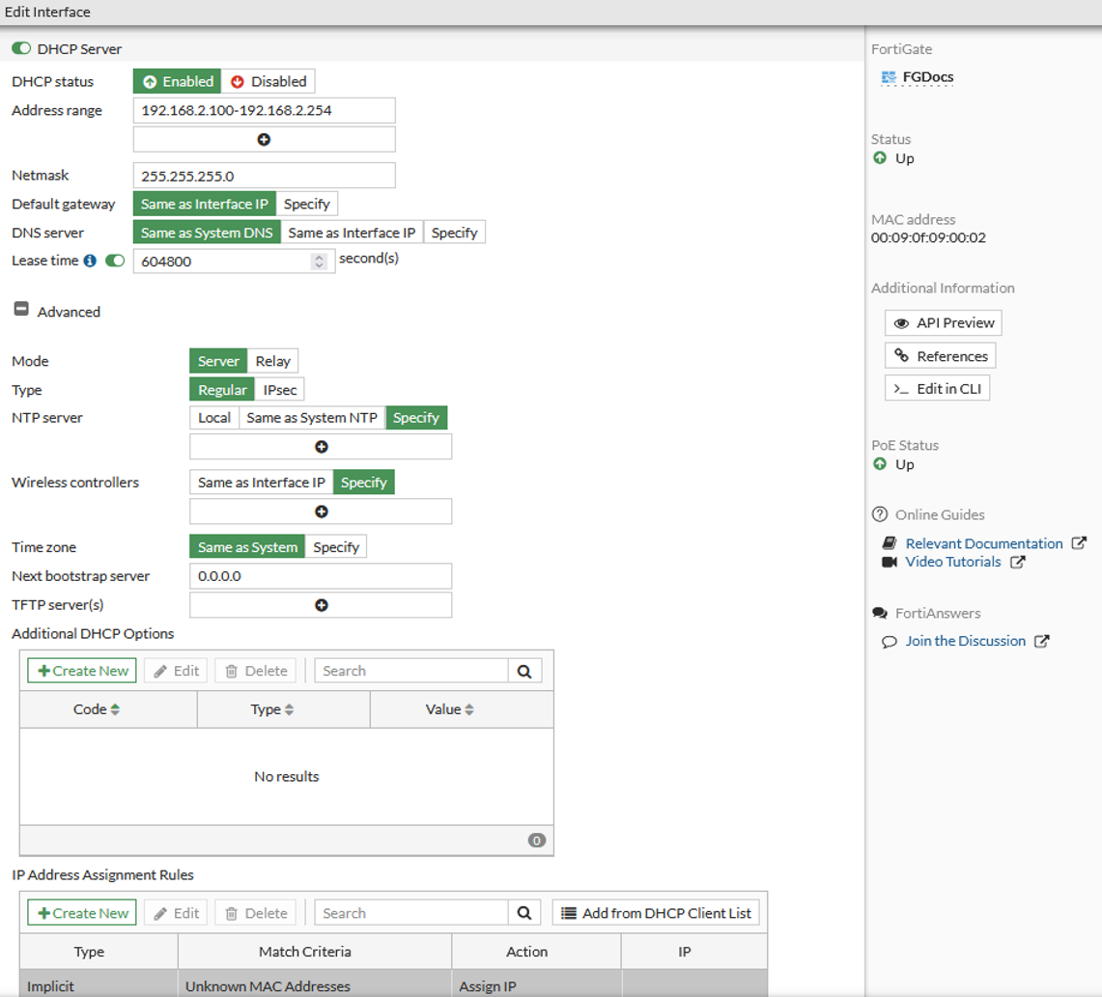Viewport: 1102px width, 997px height.
Task: Open References for this interface
Action: point(941,356)
